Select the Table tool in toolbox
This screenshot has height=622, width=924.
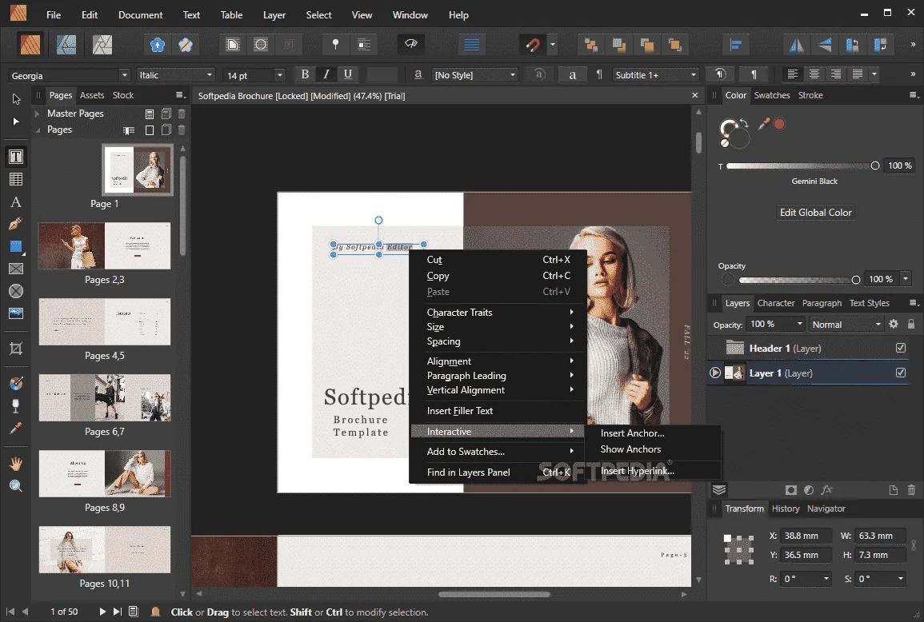(16, 179)
